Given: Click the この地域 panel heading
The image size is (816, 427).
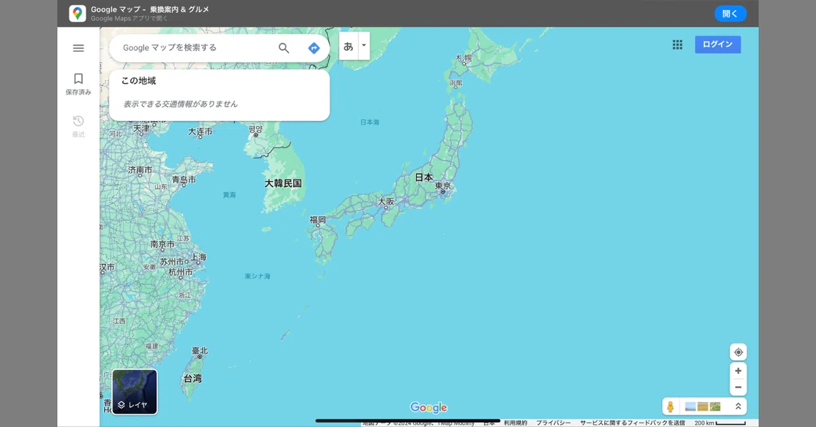Looking at the screenshot, I should click(139, 81).
